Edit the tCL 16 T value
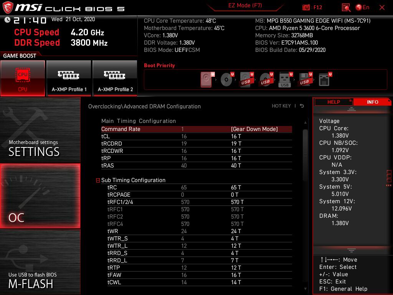Image resolution: width=393 pixels, height=295 pixels. pos(236,136)
